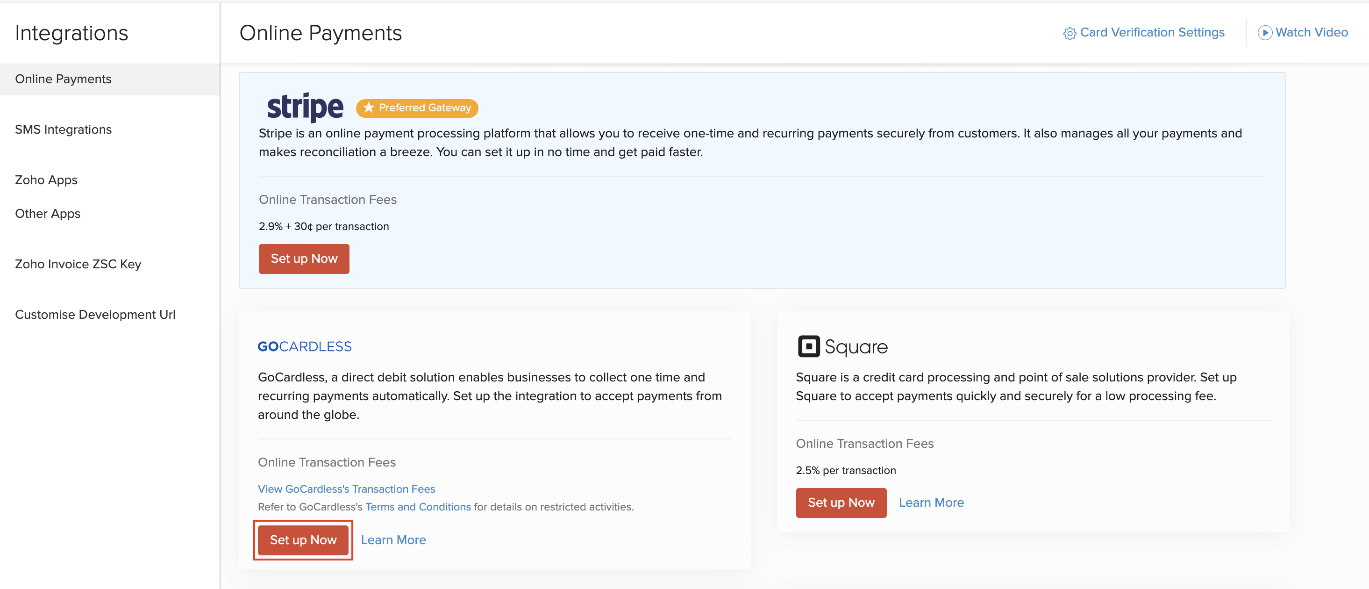1369x589 pixels.
Task: Select Customise Development Url option
Action: point(95,314)
